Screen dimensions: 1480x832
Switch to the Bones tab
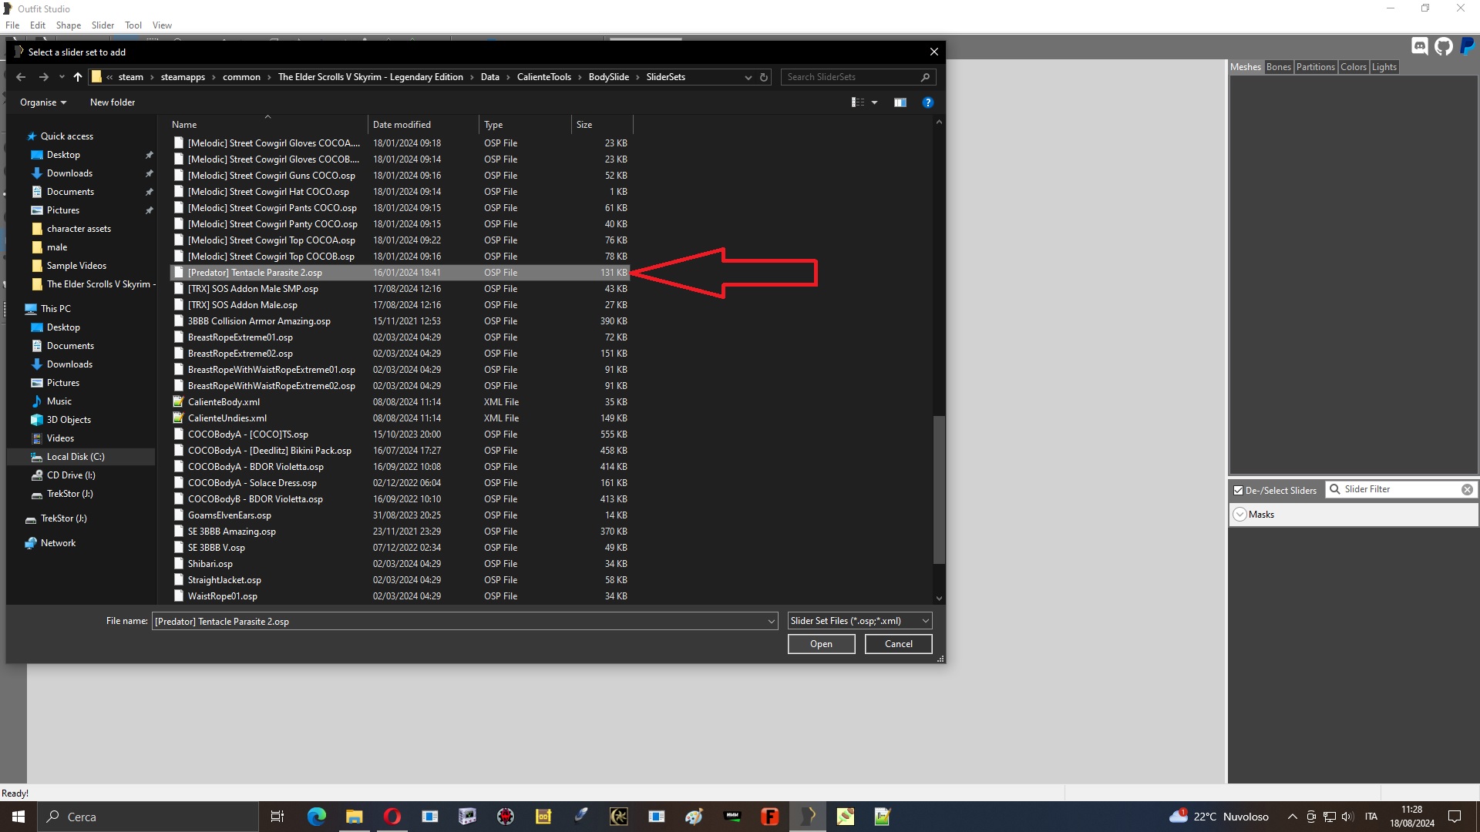(1278, 67)
